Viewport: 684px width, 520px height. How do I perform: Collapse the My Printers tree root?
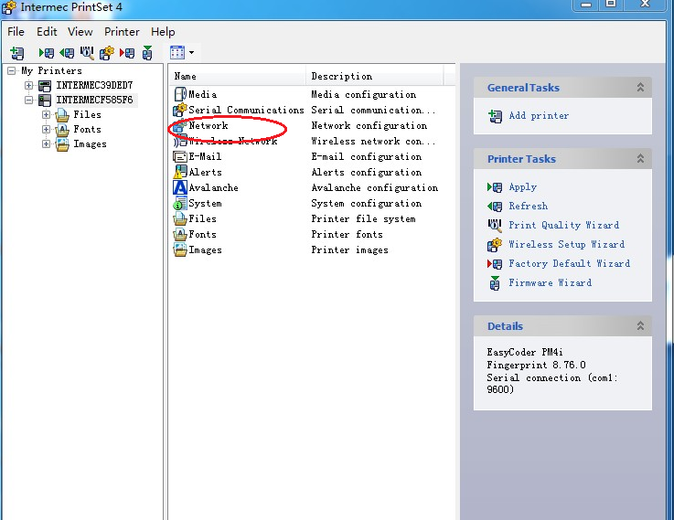(x=12, y=70)
